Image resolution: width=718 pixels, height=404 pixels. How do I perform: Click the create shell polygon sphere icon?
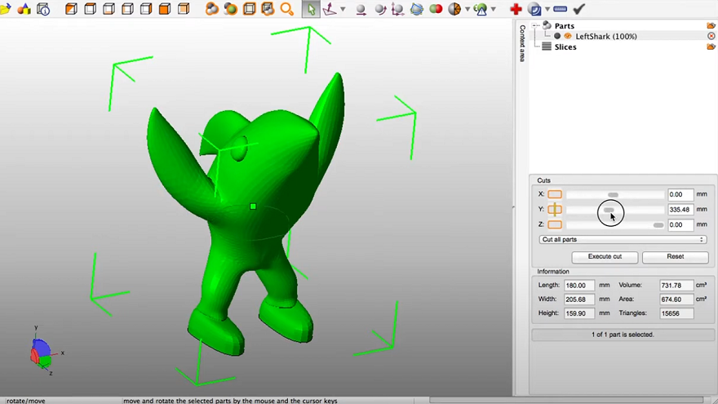click(x=417, y=9)
